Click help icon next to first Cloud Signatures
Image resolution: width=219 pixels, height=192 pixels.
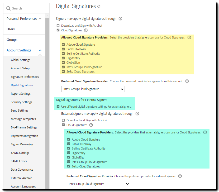pyautogui.click(x=86, y=30)
